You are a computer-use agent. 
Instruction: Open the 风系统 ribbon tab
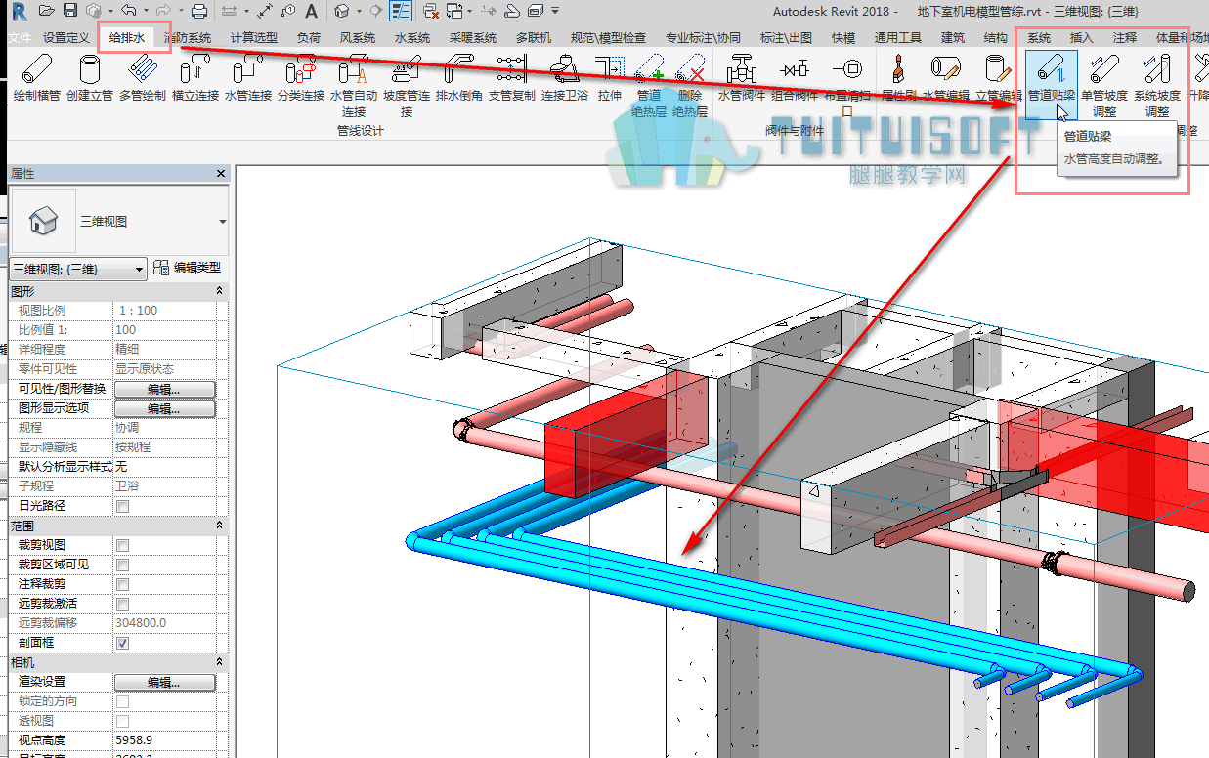tap(358, 38)
